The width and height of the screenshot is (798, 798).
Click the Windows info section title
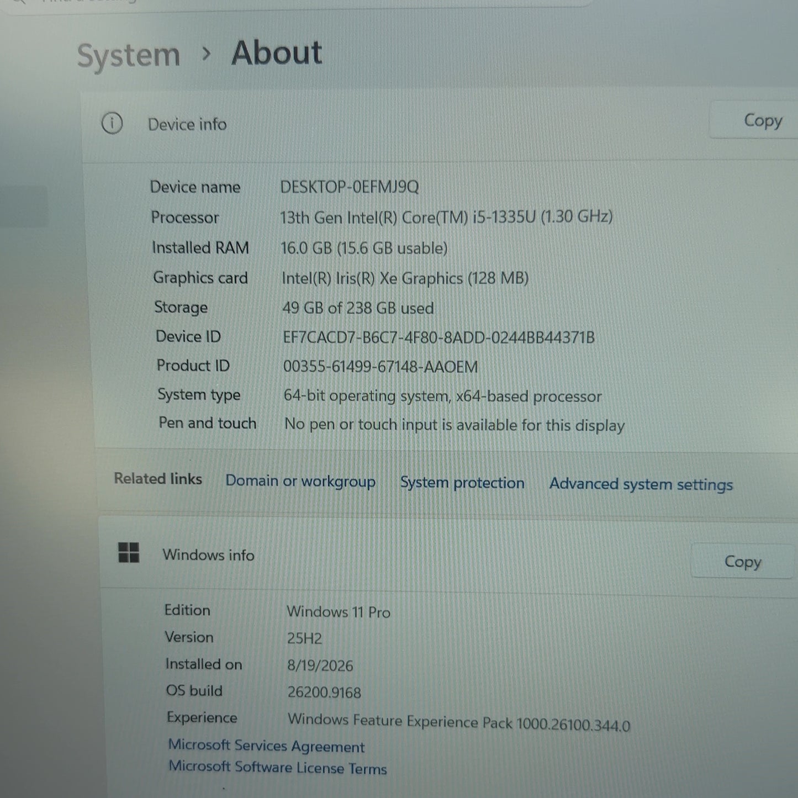(x=208, y=554)
